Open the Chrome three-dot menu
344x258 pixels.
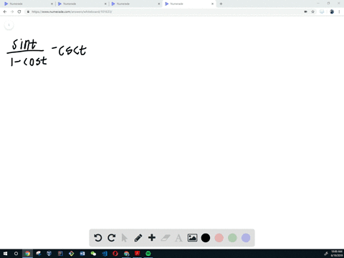click(x=339, y=11)
